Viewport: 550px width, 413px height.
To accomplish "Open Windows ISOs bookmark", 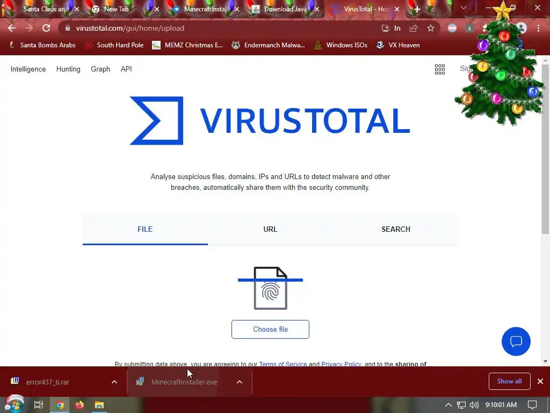I will (x=341, y=45).
